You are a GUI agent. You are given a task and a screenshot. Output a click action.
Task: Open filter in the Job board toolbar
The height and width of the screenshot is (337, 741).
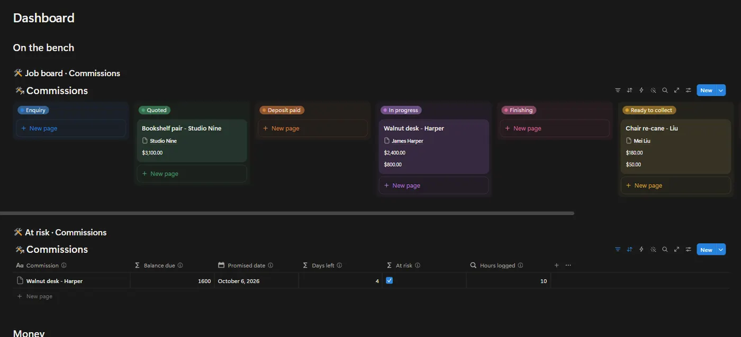click(618, 90)
